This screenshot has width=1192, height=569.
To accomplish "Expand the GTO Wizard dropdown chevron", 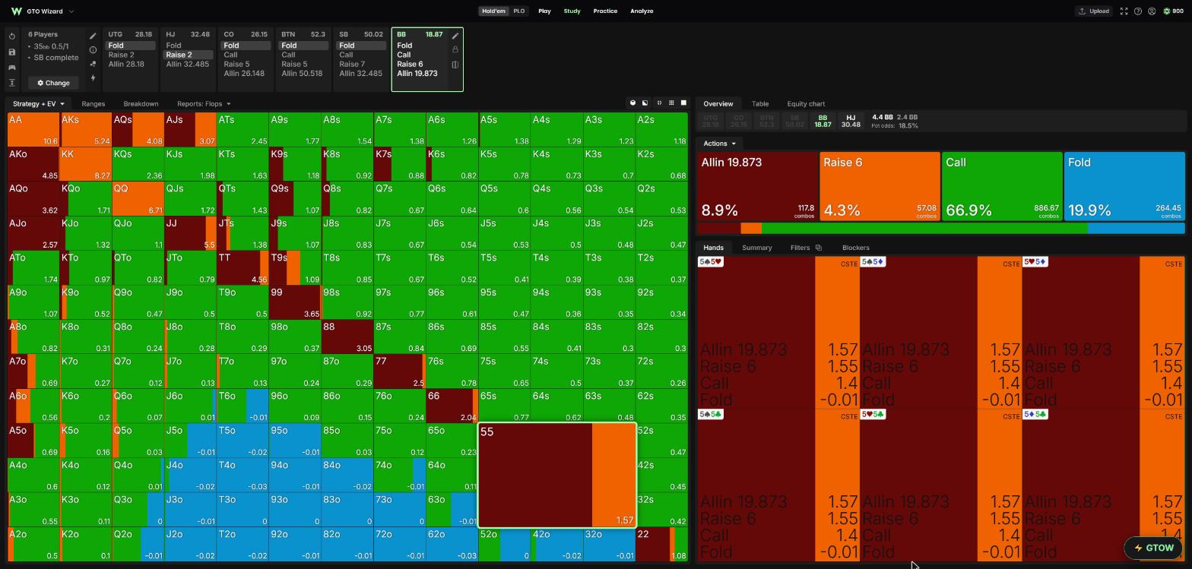I will click(x=71, y=11).
